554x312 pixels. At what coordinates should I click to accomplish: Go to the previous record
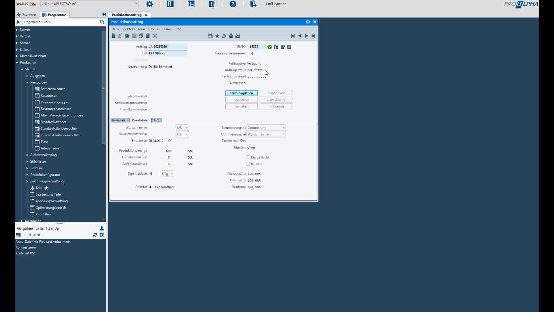[300, 36]
